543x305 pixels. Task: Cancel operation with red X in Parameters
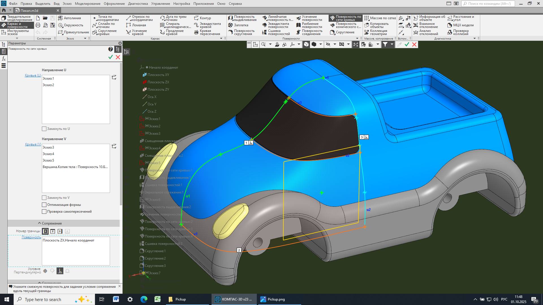click(118, 57)
